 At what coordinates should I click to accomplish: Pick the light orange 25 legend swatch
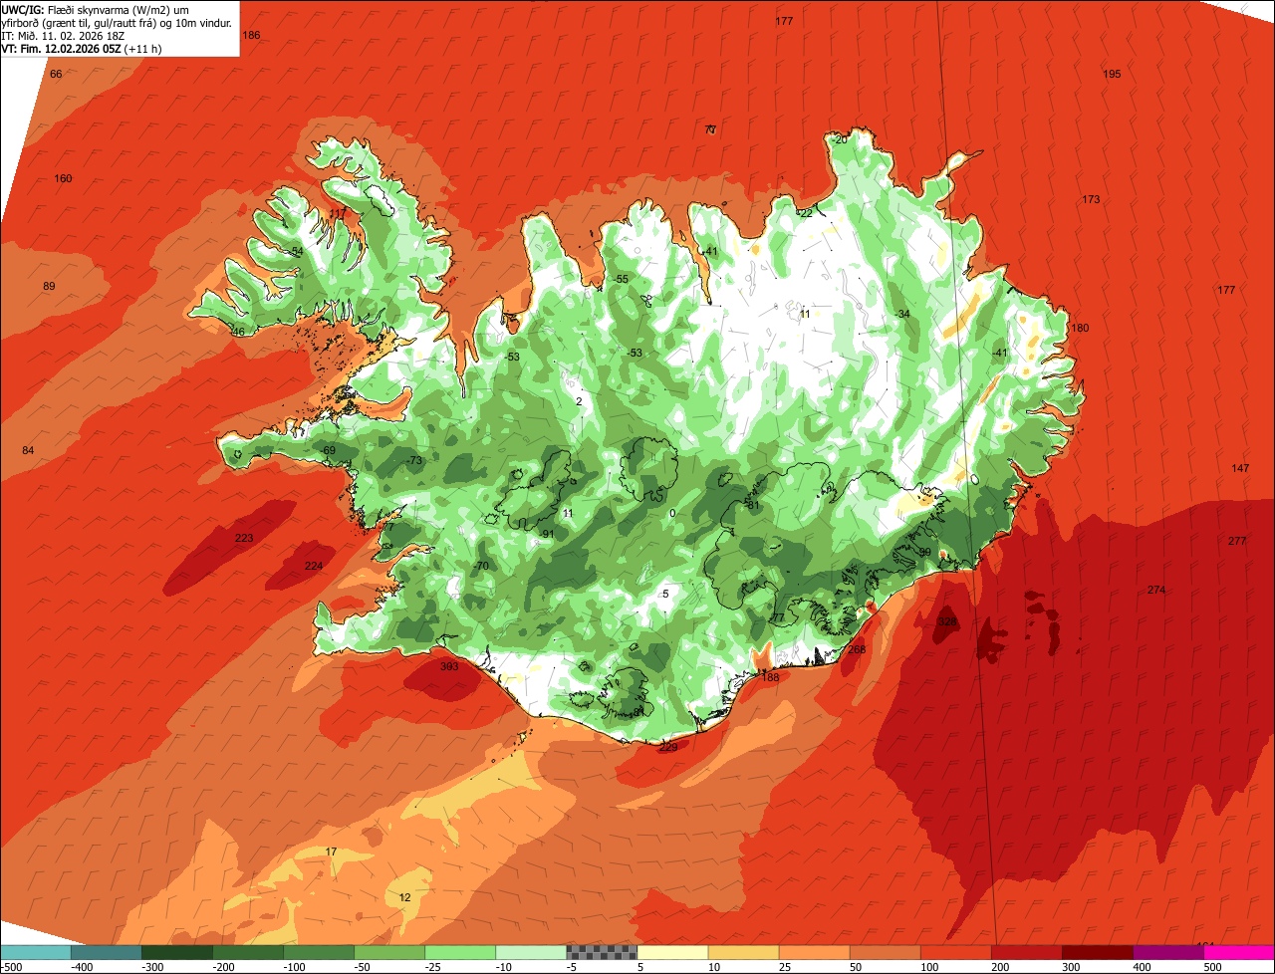814,952
